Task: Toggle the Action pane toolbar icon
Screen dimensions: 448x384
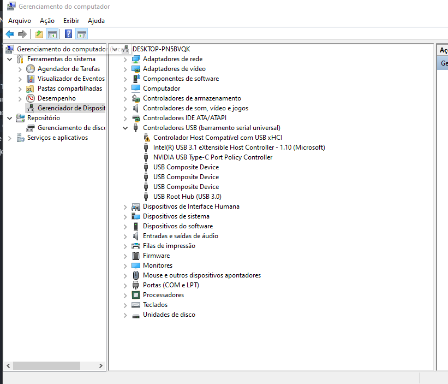Action: pos(82,34)
